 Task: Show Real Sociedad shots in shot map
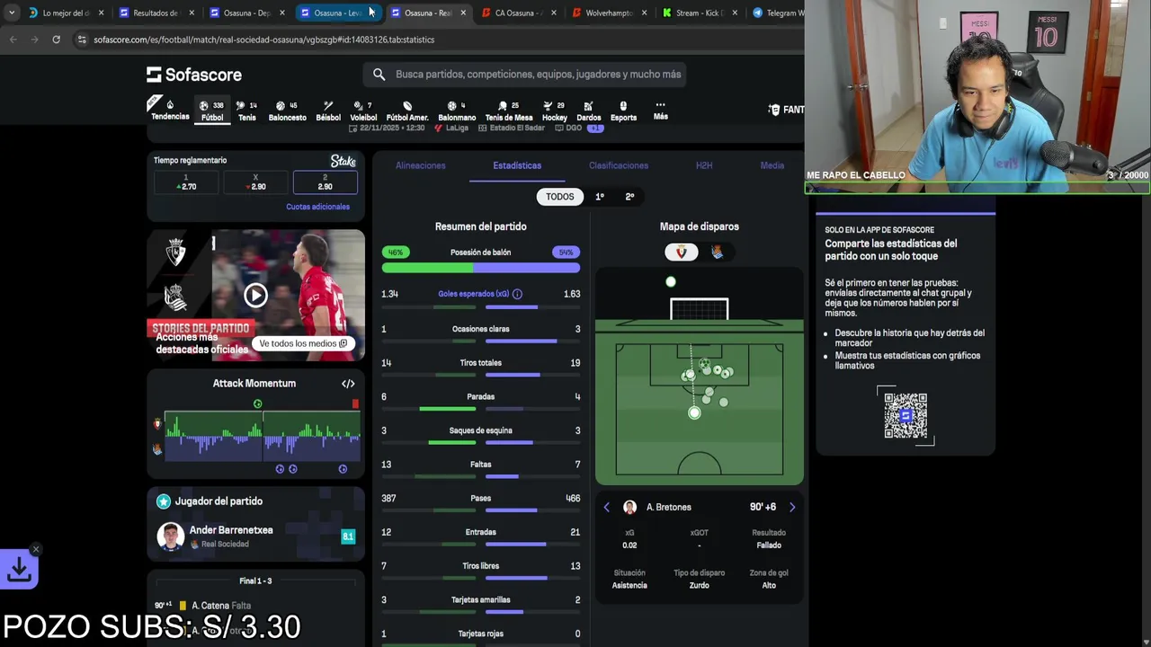[717, 253]
